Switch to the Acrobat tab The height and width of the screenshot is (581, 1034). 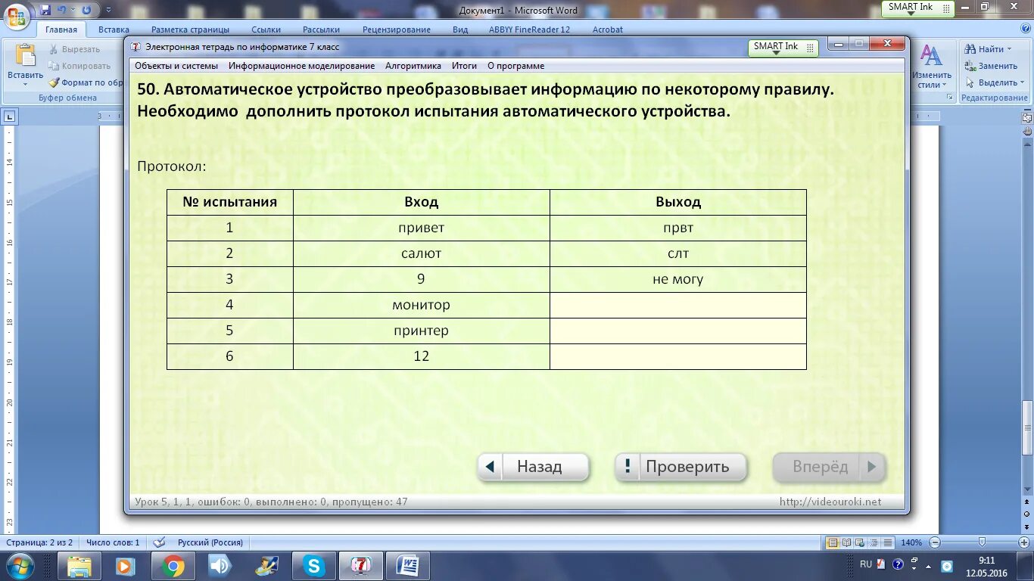[x=607, y=30]
